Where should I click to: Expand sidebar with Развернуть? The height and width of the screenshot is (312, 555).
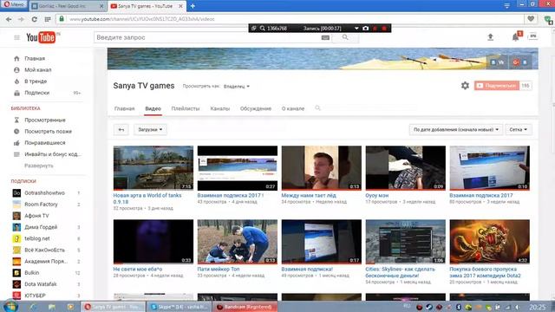tap(38, 166)
